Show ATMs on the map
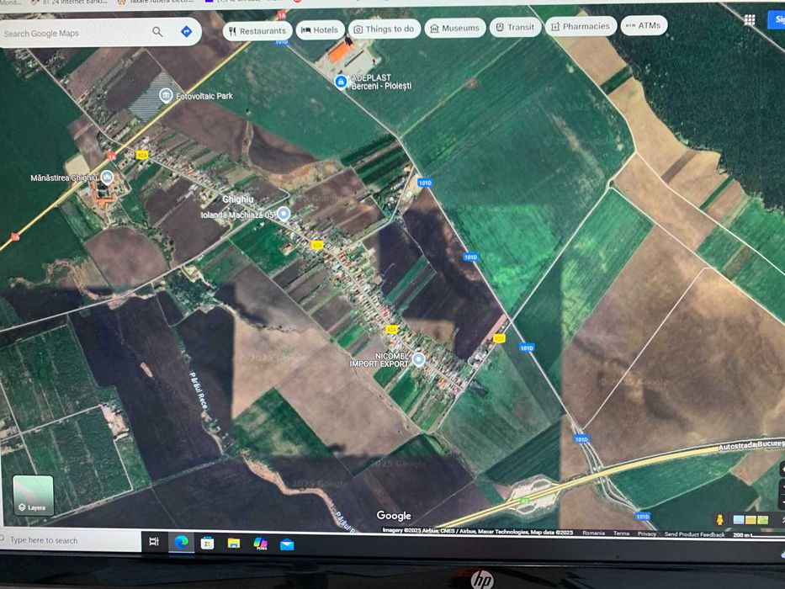 (644, 25)
